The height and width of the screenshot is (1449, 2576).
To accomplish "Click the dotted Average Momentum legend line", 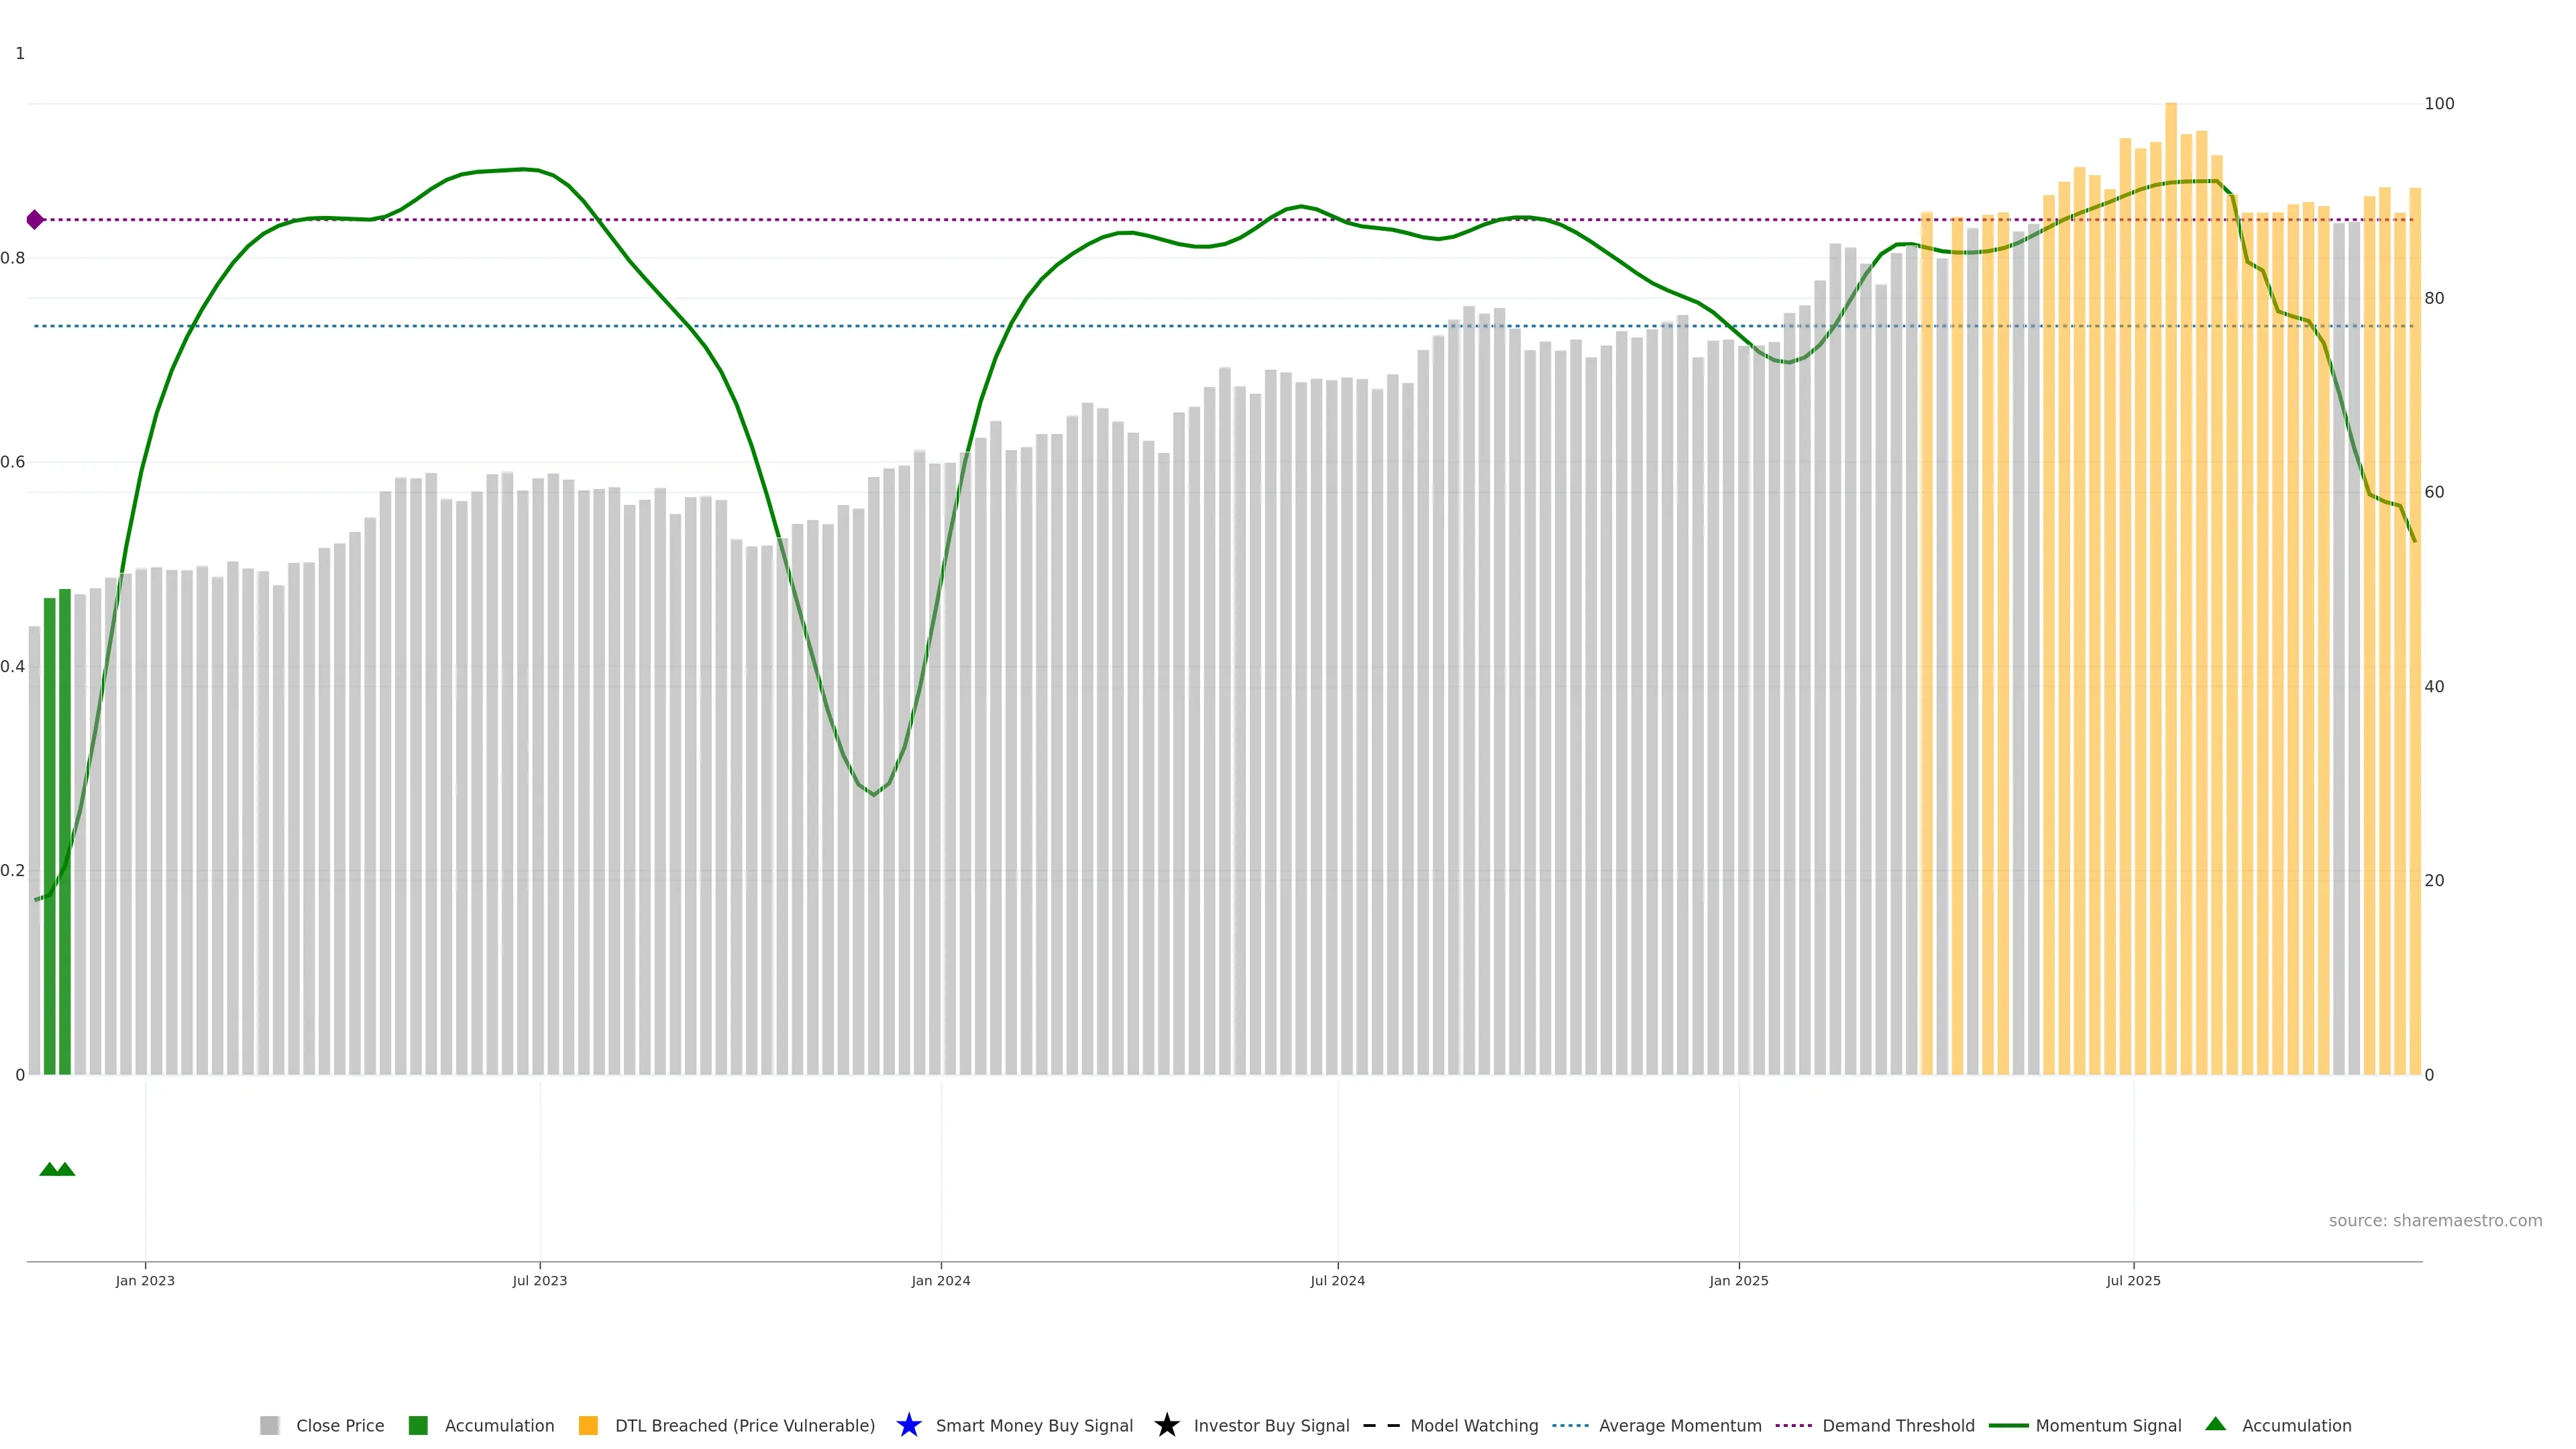I will click(1570, 1426).
